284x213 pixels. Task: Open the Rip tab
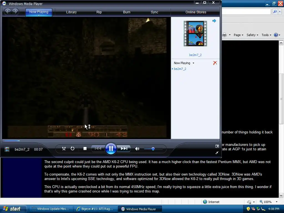click(x=99, y=12)
